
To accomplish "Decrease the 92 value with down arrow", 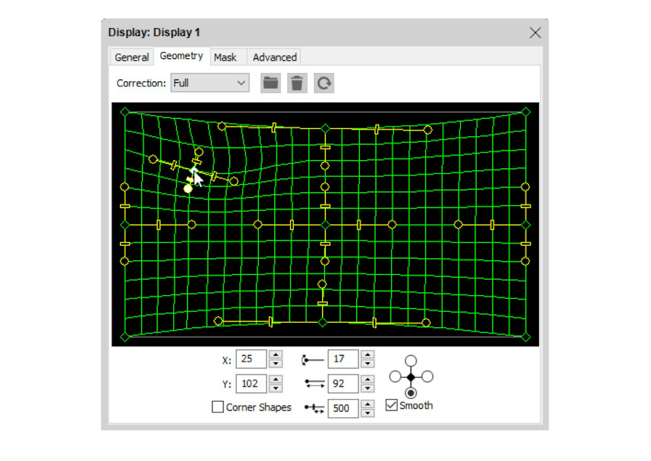I will pos(368,388).
